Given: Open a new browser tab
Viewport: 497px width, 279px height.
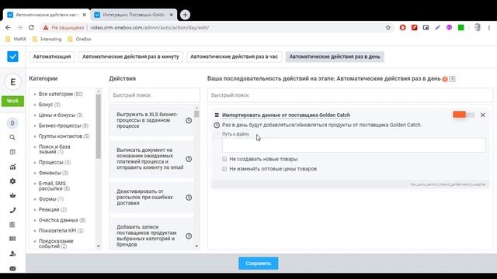Looking at the screenshot, I should click(x=185, y=15).
